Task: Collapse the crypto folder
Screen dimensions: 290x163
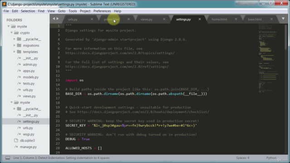Action: tap(11, 33)
